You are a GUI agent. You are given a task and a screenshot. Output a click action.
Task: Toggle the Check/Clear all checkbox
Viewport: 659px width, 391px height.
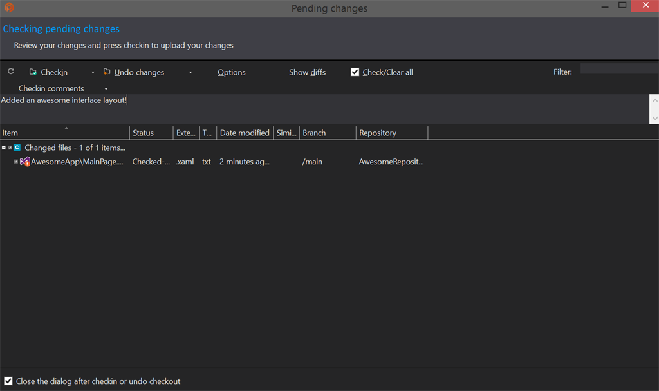(355, 72)
